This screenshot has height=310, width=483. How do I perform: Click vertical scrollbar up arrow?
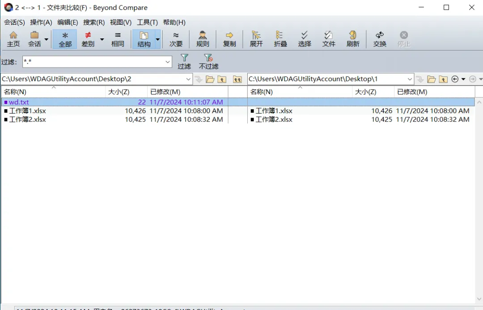(479, 102)
